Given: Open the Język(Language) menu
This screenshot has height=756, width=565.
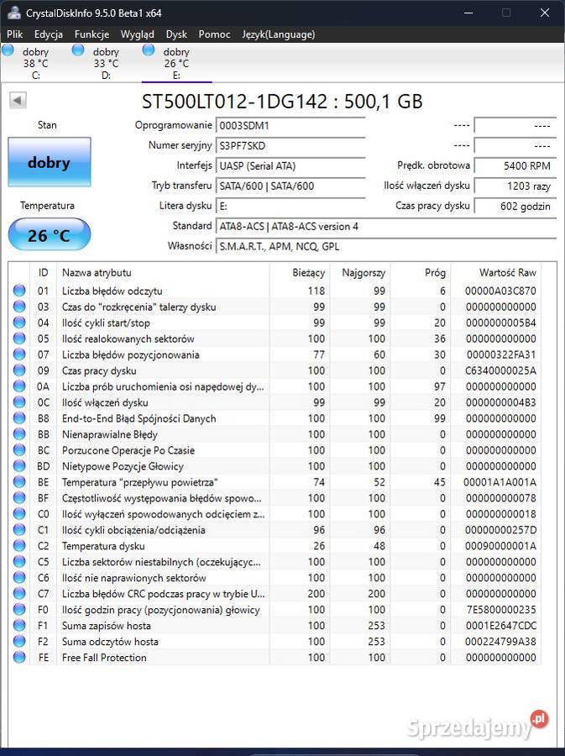Looking at the screenshot, I should (x=278, y=34).
